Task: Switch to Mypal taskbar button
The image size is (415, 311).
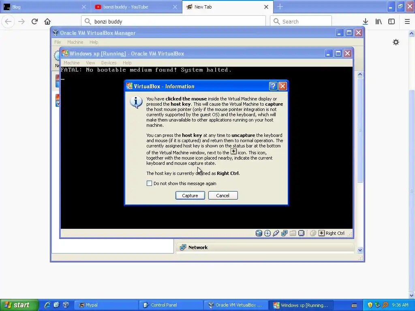Action: [x=106, y=305]
